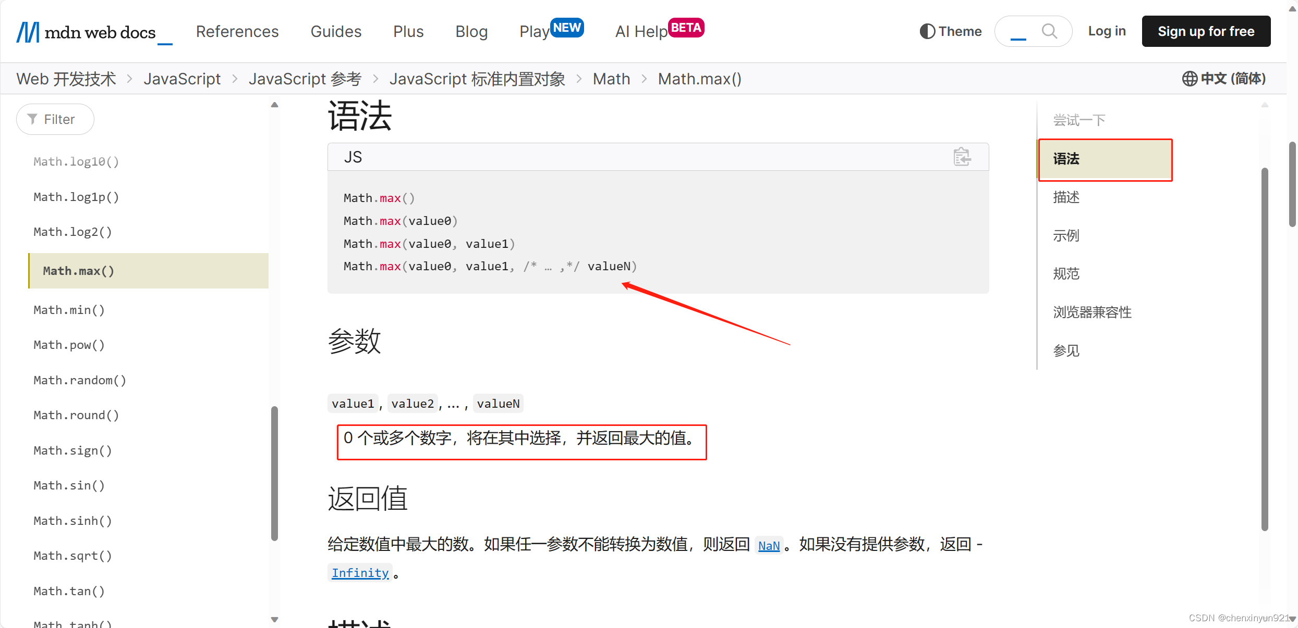The height and width of the screenshot is (628, 1298).
Task: Open the 中文 (简体) language dropdown
Action: [1224, 79]
